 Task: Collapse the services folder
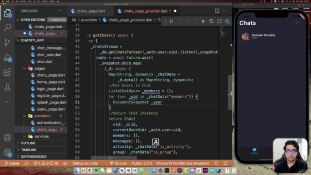click(x=24, y=136)
